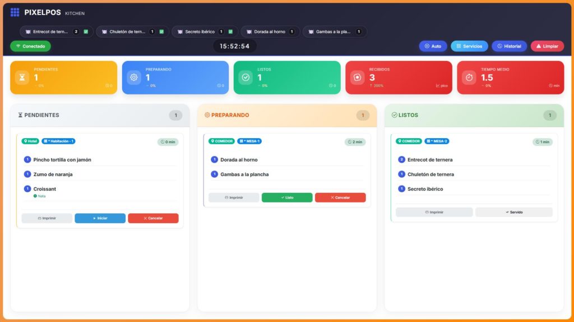Toggle the checkbox on Entrecot de tern chip
This screenshot has height=322, width=574.
coord(86,32)
